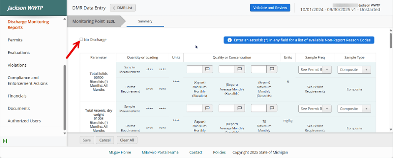This screenshot has width=393, height=158.
Task: Click the Save button
Action: coord(87,140)
